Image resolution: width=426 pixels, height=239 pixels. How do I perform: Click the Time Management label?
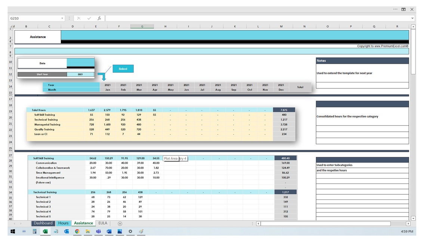coord(48,173)
